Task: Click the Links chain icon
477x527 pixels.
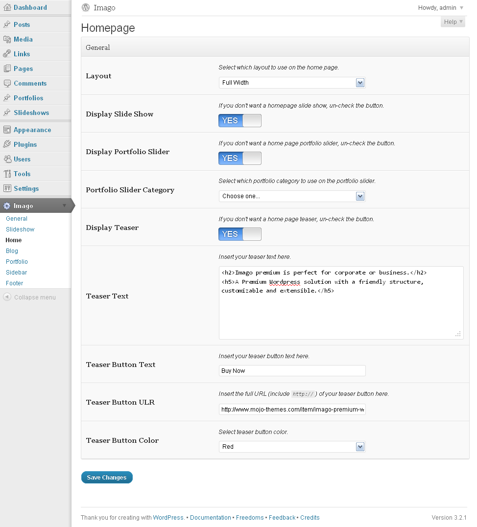Action: click(x=7, y=54)
